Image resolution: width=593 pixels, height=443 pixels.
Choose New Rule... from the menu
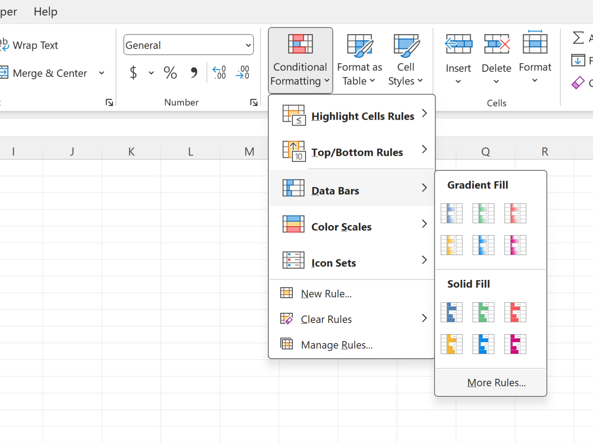point(352,293)
